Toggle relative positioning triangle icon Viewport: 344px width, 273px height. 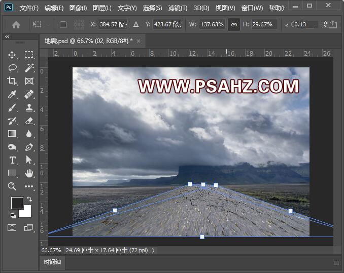(x=136, y=24)
